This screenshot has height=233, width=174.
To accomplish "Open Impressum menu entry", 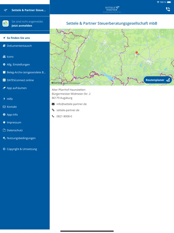I will 25,123.
